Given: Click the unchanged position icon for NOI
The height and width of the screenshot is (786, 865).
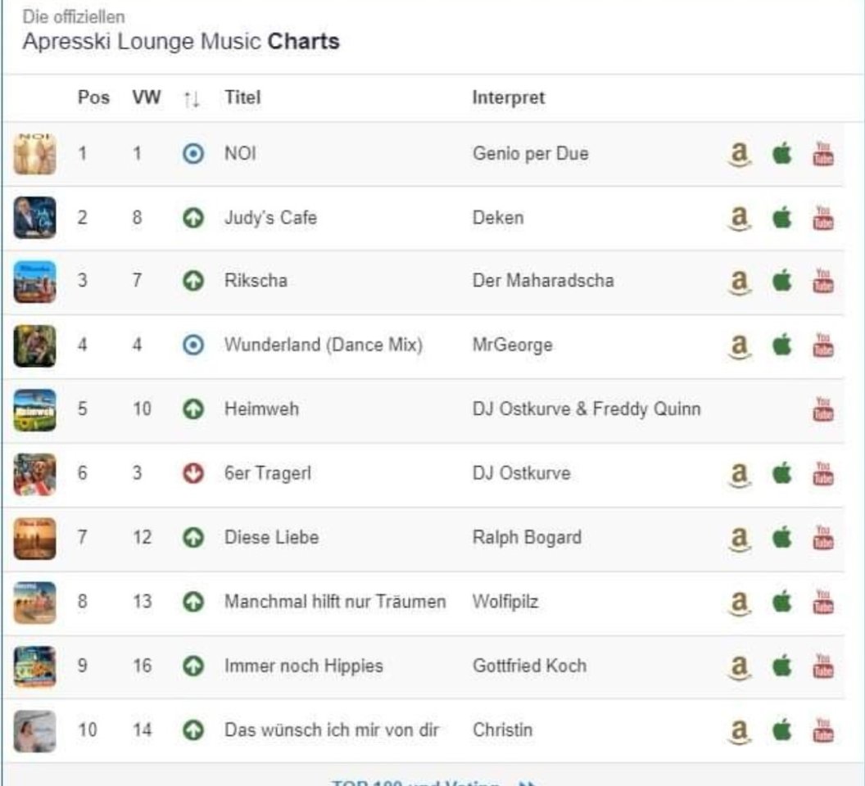Looking at the screenshot, I should click(193, 154).
